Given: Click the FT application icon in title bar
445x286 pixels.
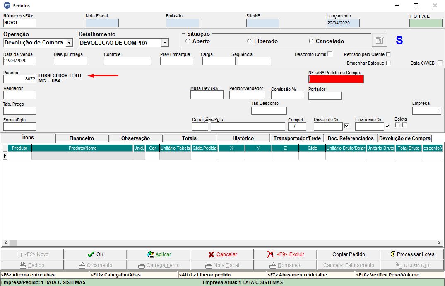Looking at the screenshot, I should coord(7,6).
